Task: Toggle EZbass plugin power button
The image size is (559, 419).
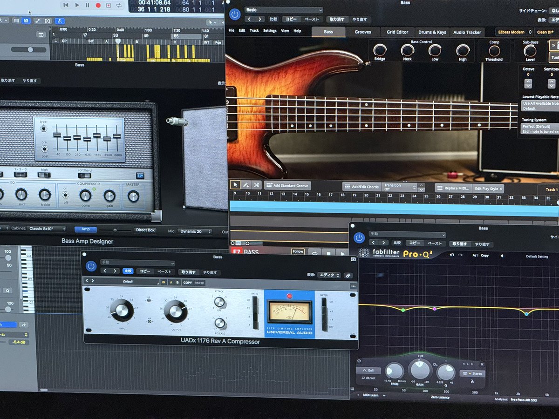Action: [235, 14]
